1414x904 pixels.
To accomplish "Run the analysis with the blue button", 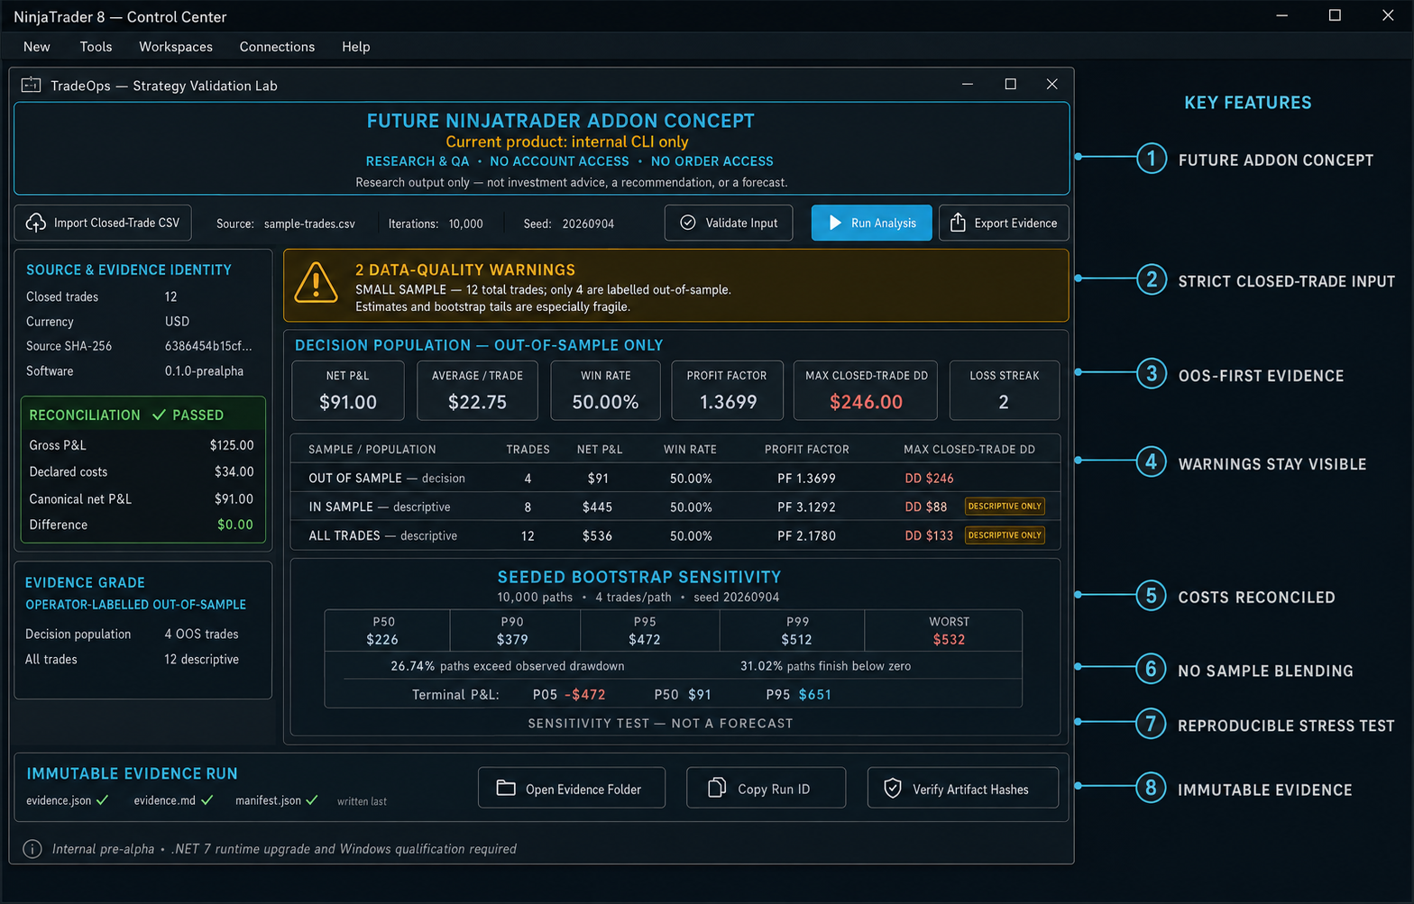I will [871, 223].
